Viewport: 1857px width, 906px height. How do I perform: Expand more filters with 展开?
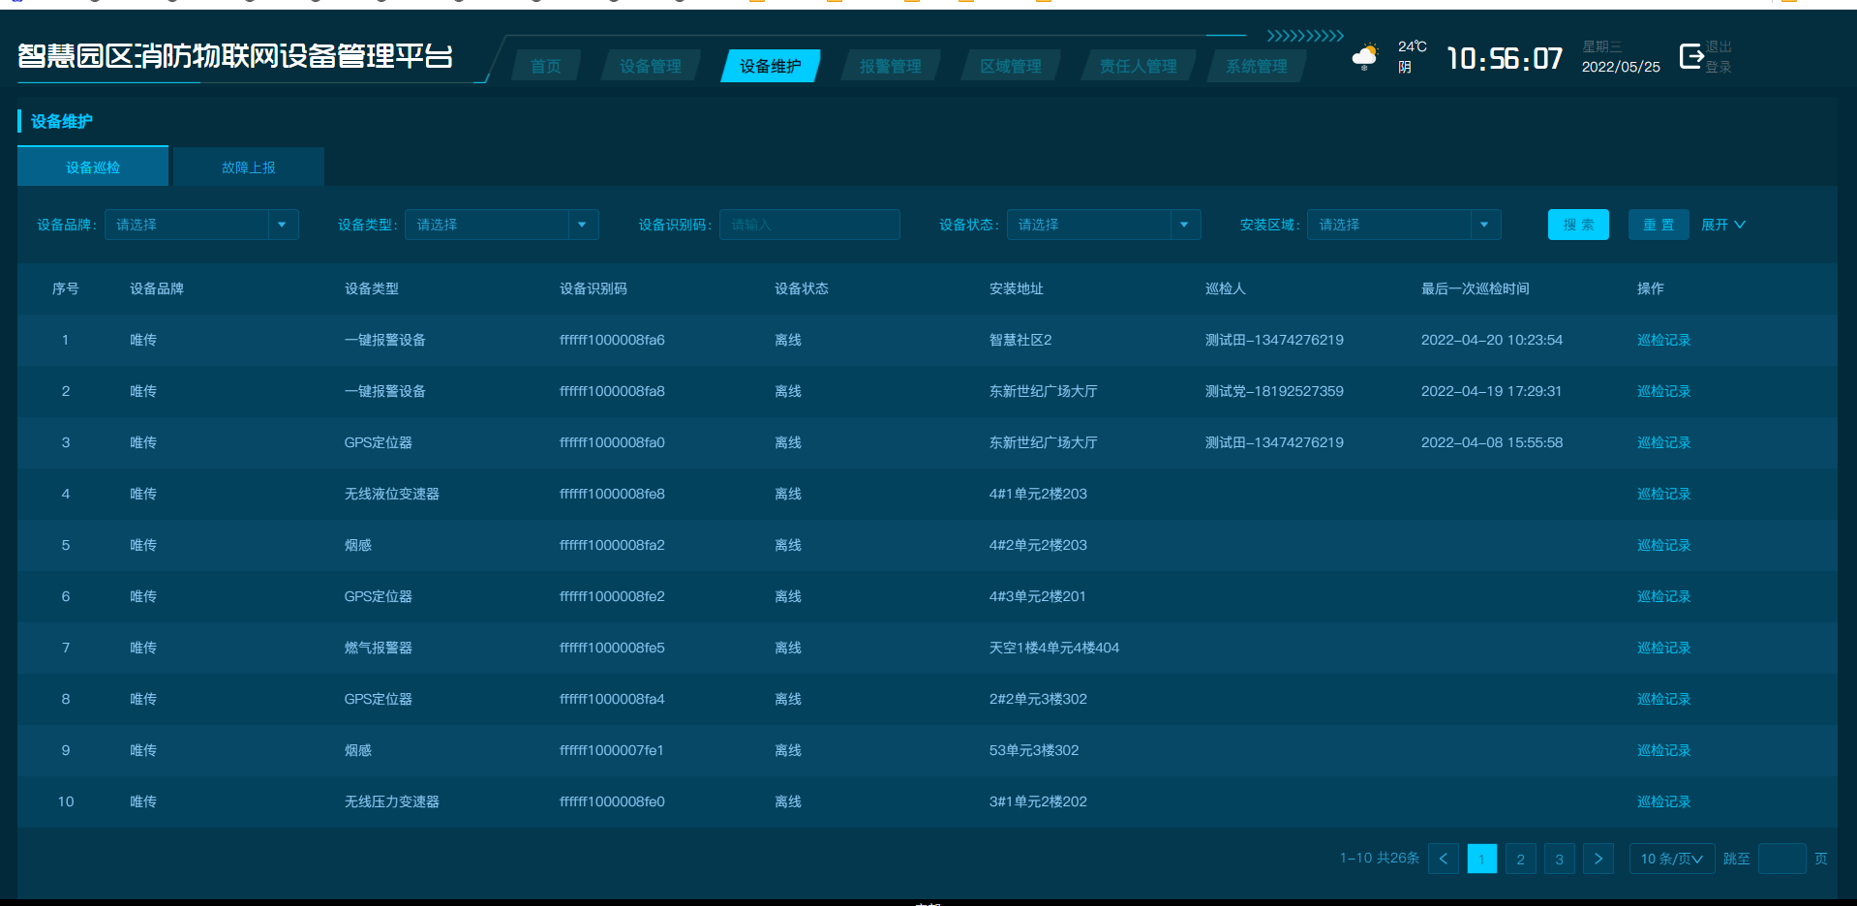(1723, 225)
